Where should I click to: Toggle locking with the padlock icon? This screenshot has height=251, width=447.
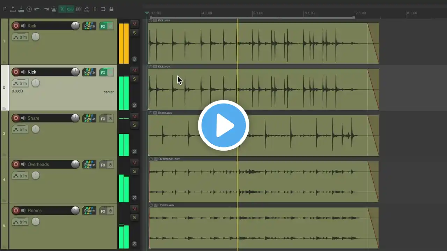tap(111, 9)
